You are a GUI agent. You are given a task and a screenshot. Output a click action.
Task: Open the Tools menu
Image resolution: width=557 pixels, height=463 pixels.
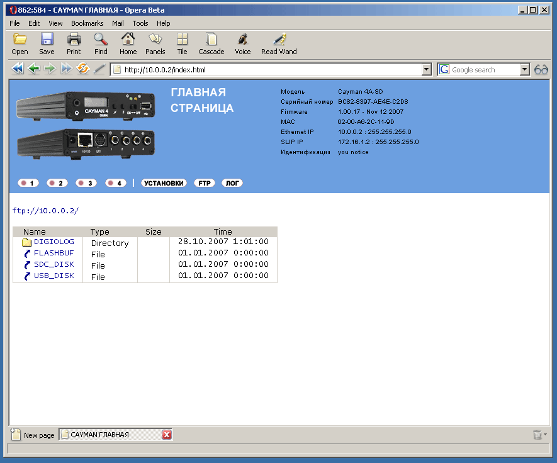click(x=140, y=23)
